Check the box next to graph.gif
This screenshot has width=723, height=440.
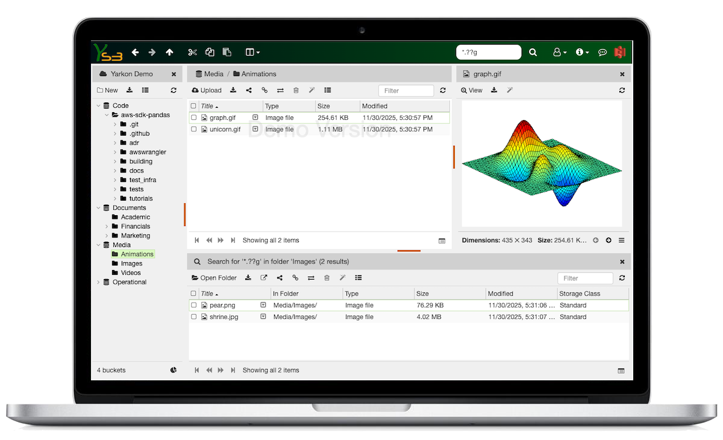coord(194,118)
